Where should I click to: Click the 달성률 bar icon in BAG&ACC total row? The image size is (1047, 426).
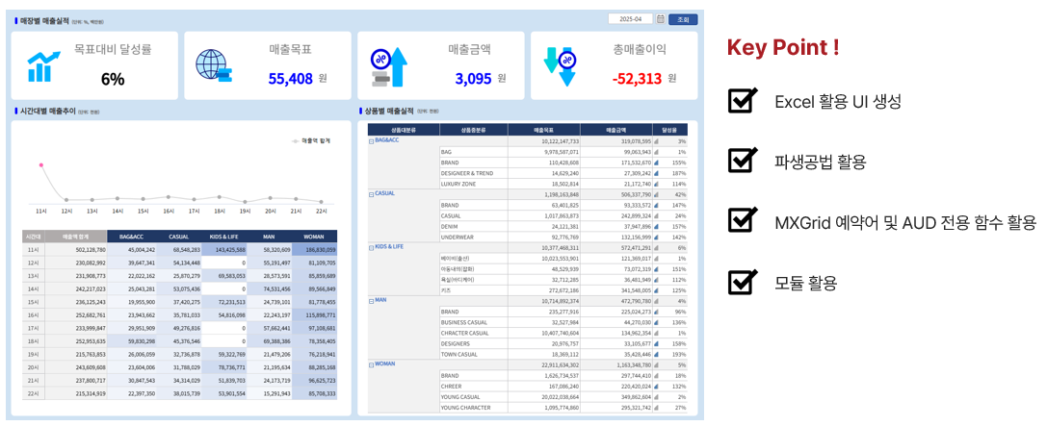tap(657, 141)
